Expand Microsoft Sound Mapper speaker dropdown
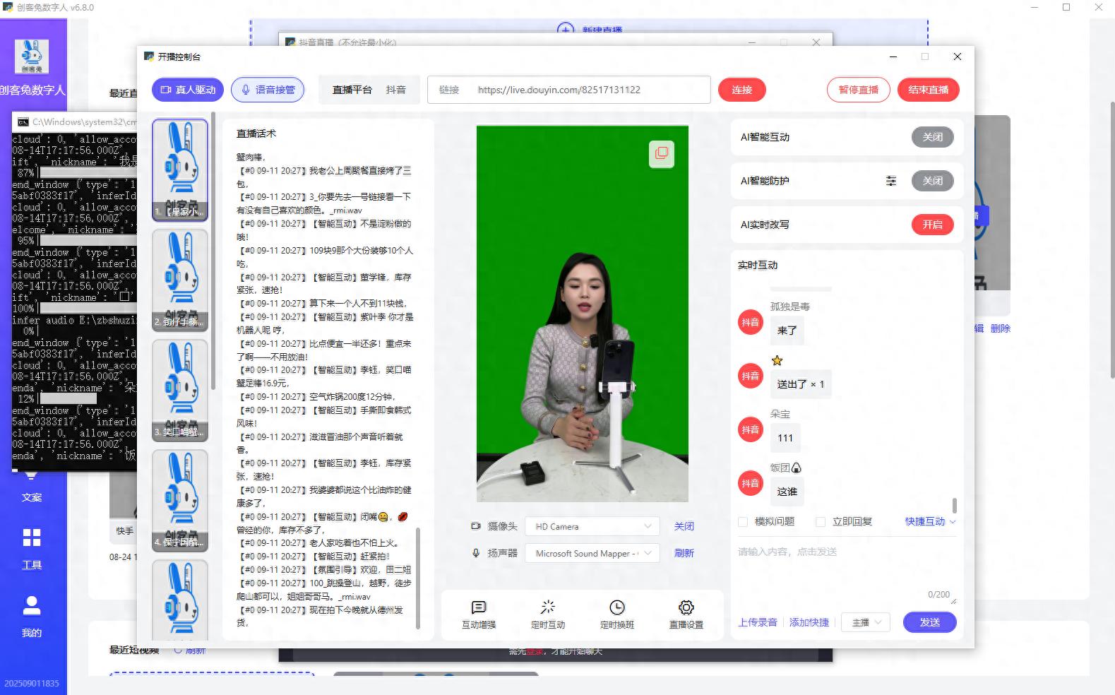This screenshot has height=695, width=1115. [592, 554]
